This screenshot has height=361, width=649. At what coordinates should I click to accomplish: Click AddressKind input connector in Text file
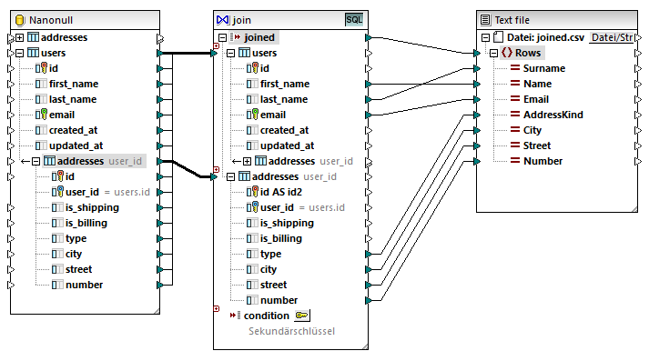pos(477,115)
